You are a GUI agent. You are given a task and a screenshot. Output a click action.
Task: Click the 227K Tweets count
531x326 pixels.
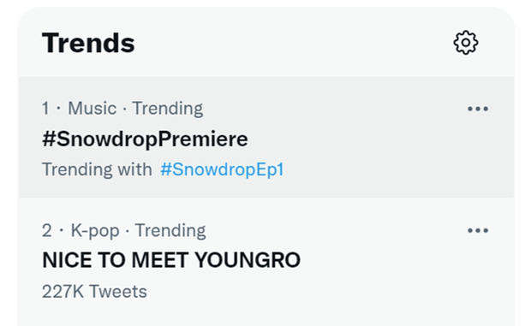point(94,292)
